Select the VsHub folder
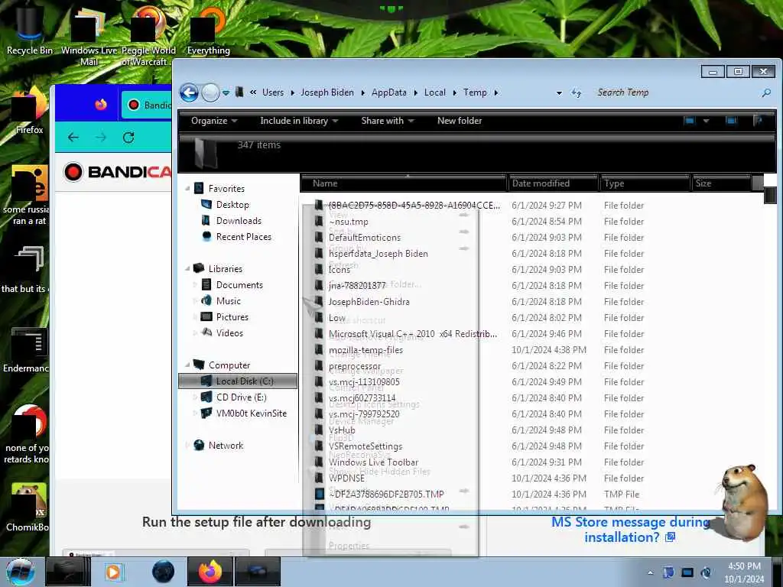 point(342,430)
